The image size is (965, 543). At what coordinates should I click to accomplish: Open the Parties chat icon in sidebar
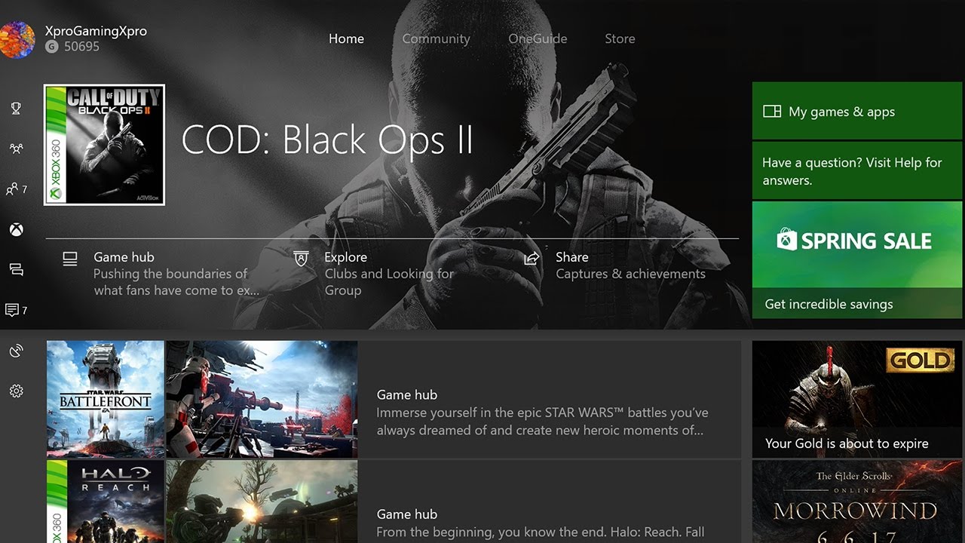coord(16,269)
